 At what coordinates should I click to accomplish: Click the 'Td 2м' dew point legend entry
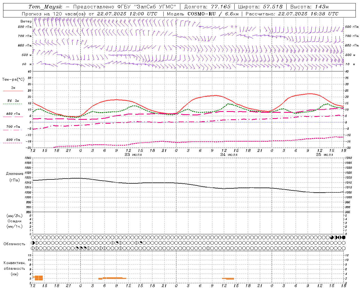13,101
